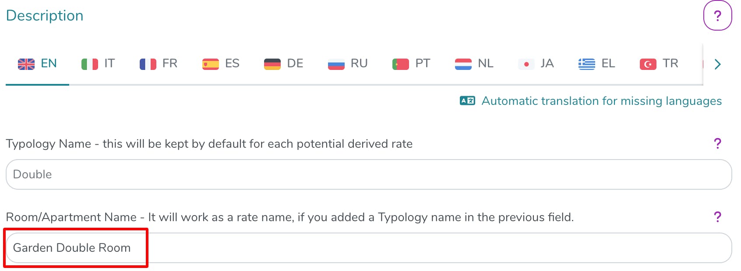
Task: Click the Italian flag icon
Action: pos(90,64)
